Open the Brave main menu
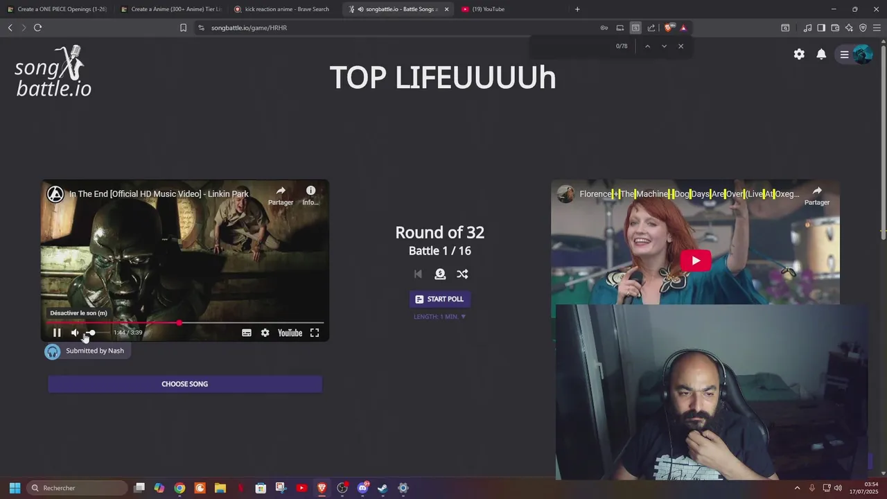Image resolution: width=887 pixels, height=499 pixels. click(877, 28)
